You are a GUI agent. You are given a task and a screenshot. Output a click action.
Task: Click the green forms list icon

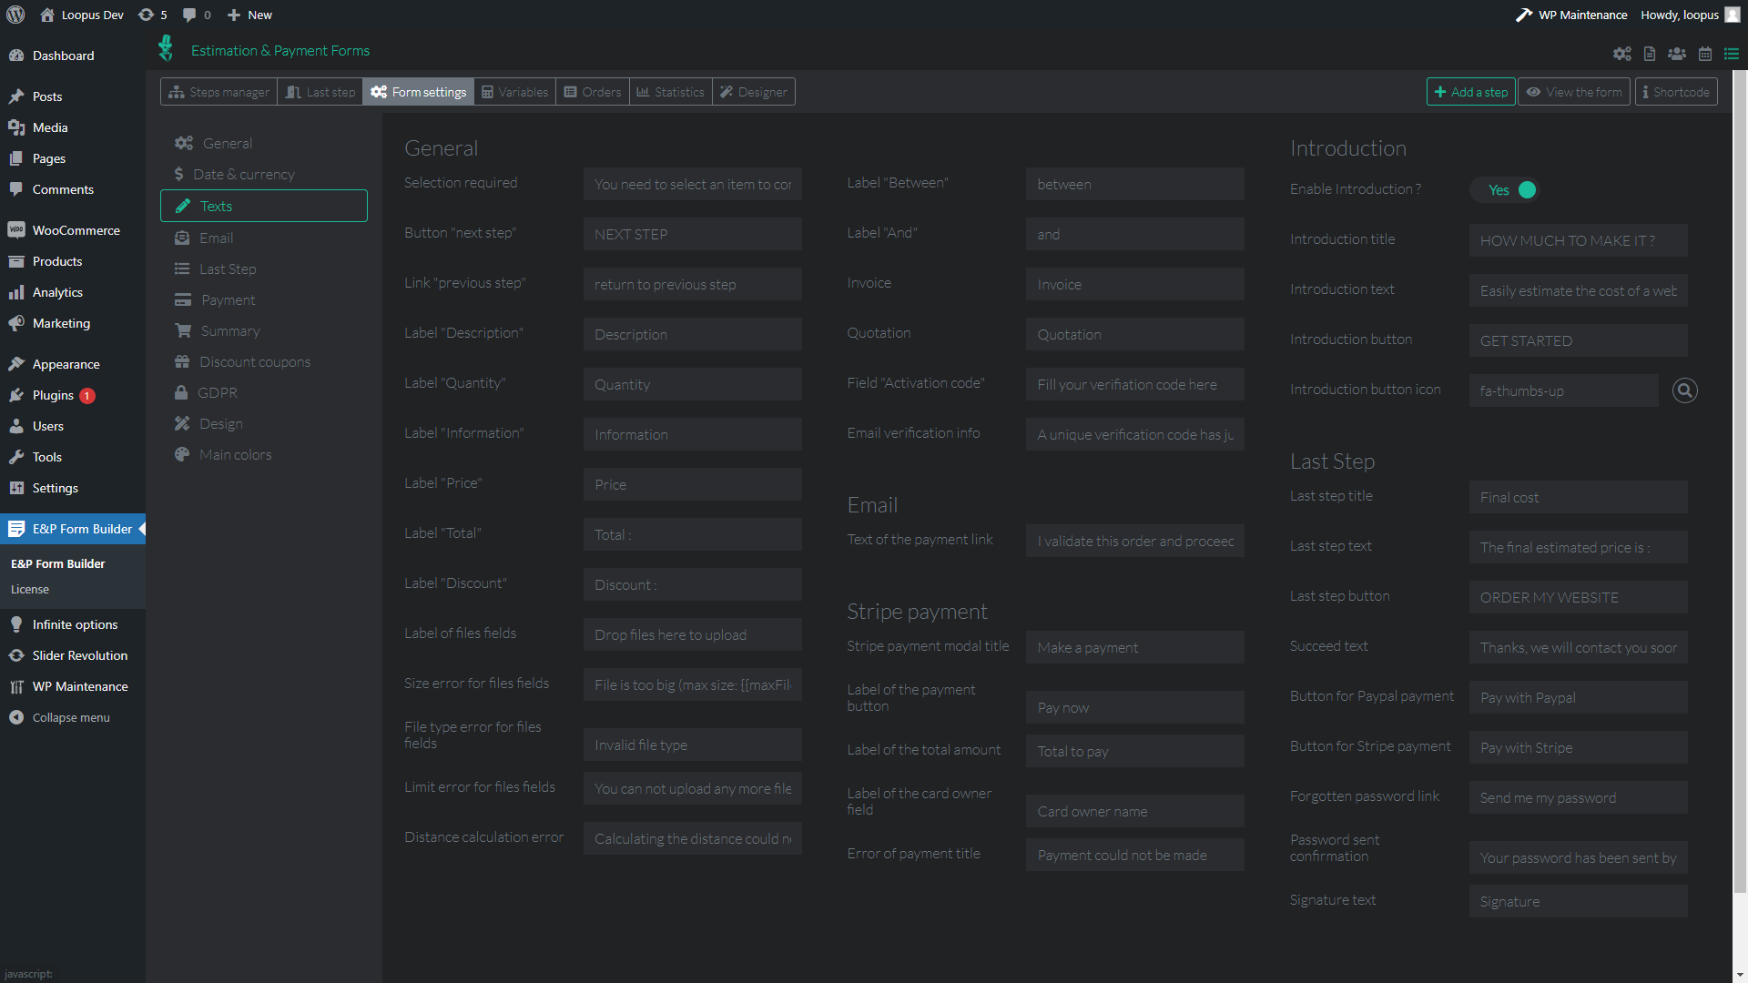1731,54
